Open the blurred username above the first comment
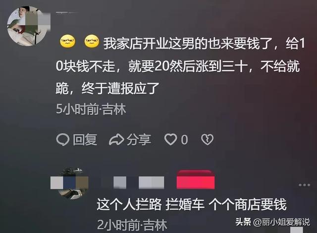Screen dimensions: 317x233 tap(67, 13)
